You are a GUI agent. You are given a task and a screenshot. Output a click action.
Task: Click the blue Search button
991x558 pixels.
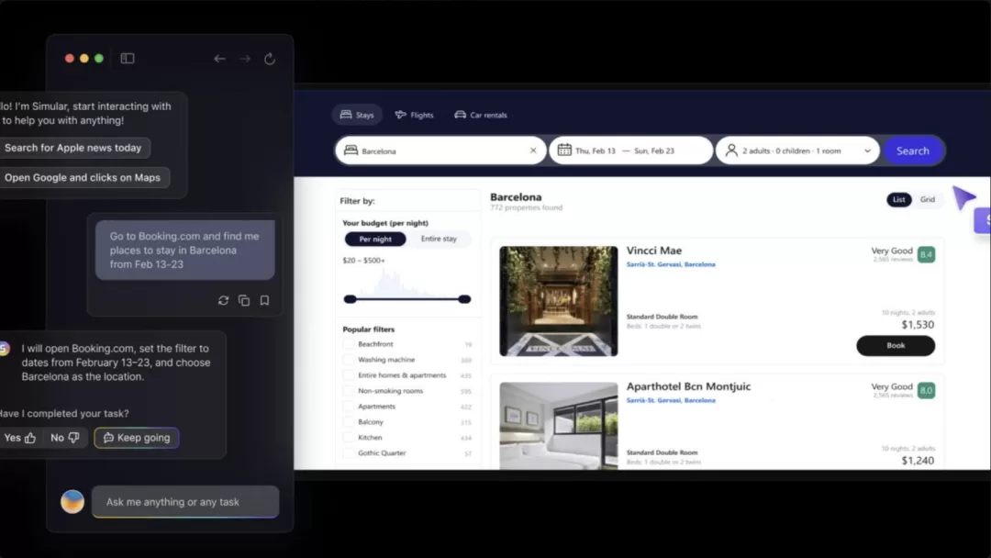coord(913,151)
